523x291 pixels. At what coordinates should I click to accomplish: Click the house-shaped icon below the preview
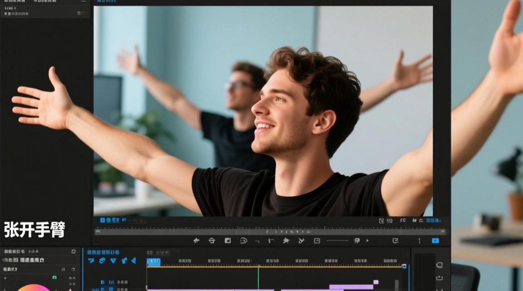point(212,241)
